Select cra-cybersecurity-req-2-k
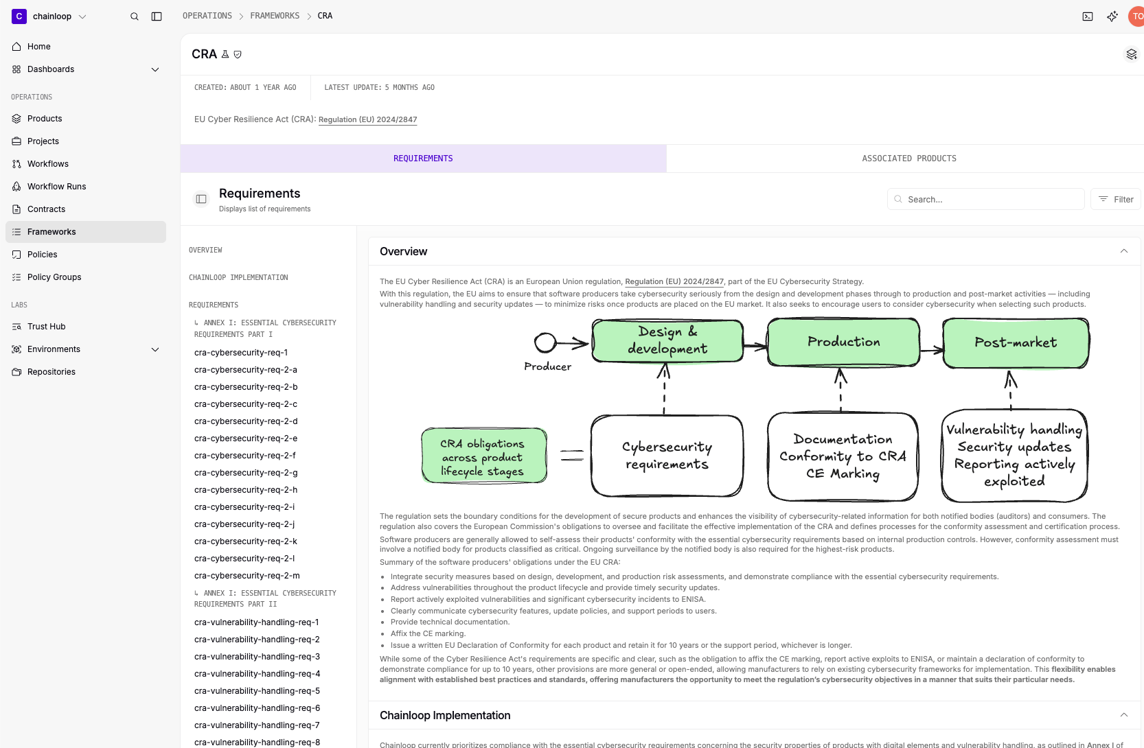The height and width of the screenshot is (748, 1144). pyautogui.click(x=246, y=541)
